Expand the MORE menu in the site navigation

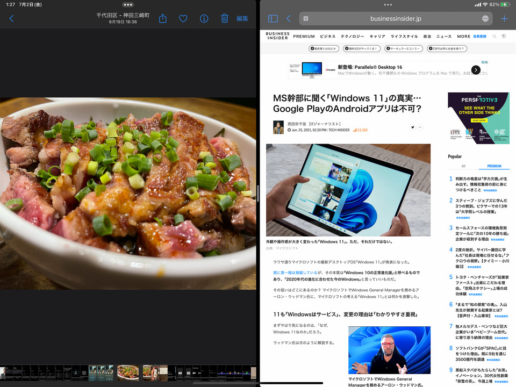(x=463, y=37)
